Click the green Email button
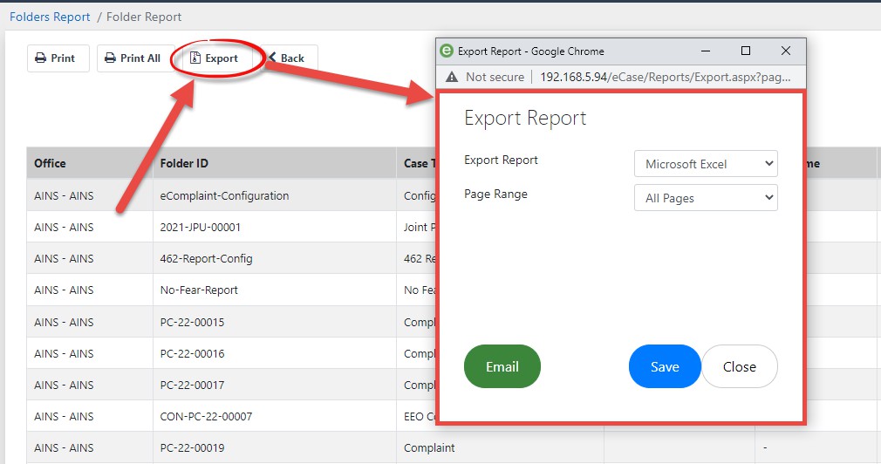The width and height of the screenshot is (881, 464). pyautogui.click(x=502, y=366)
